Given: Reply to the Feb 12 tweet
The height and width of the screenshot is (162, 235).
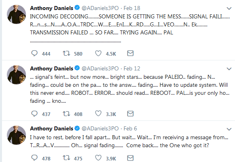Looking at the screenshot, I should pos(34,114).
